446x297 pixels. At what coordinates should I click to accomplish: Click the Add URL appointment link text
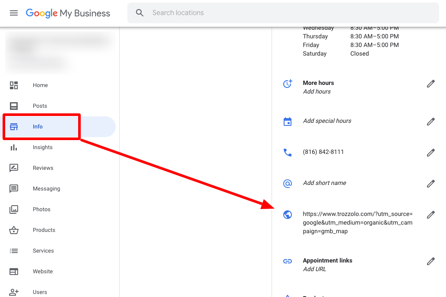[x=314, y=269]
